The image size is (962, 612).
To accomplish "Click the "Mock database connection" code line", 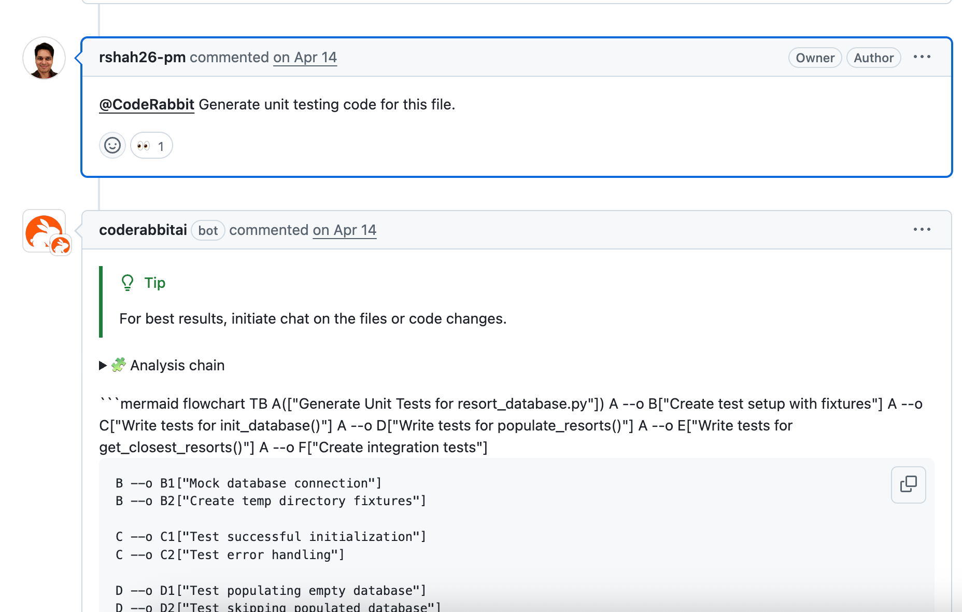I will [248, 483].
